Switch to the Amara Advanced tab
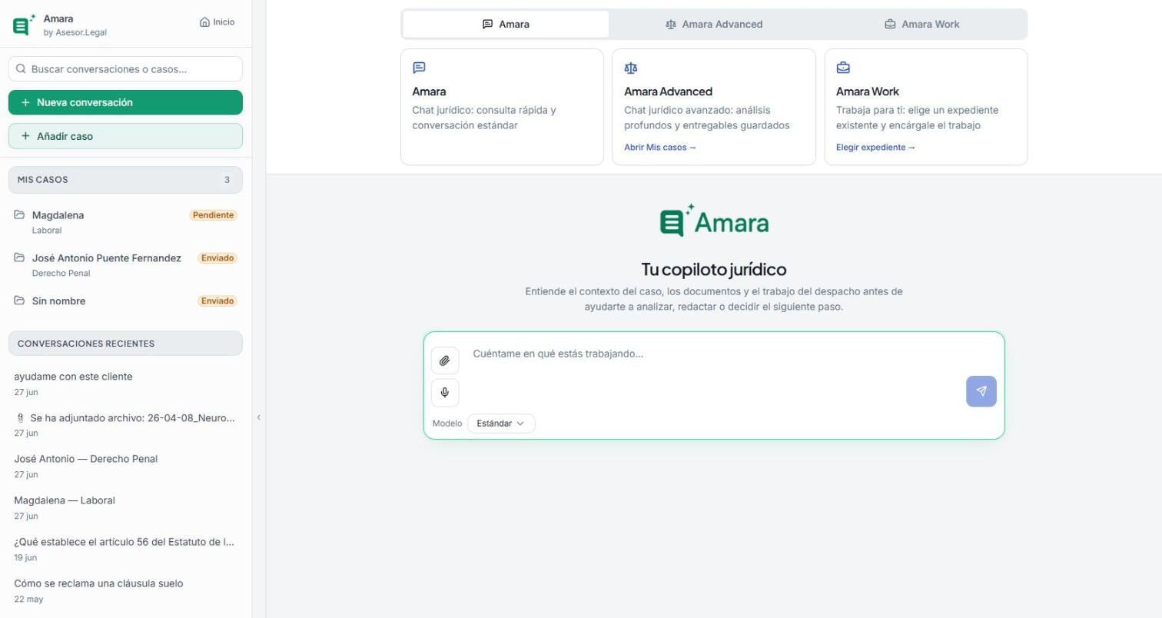This screenshot has width=1162, height=618. (714, 24)
